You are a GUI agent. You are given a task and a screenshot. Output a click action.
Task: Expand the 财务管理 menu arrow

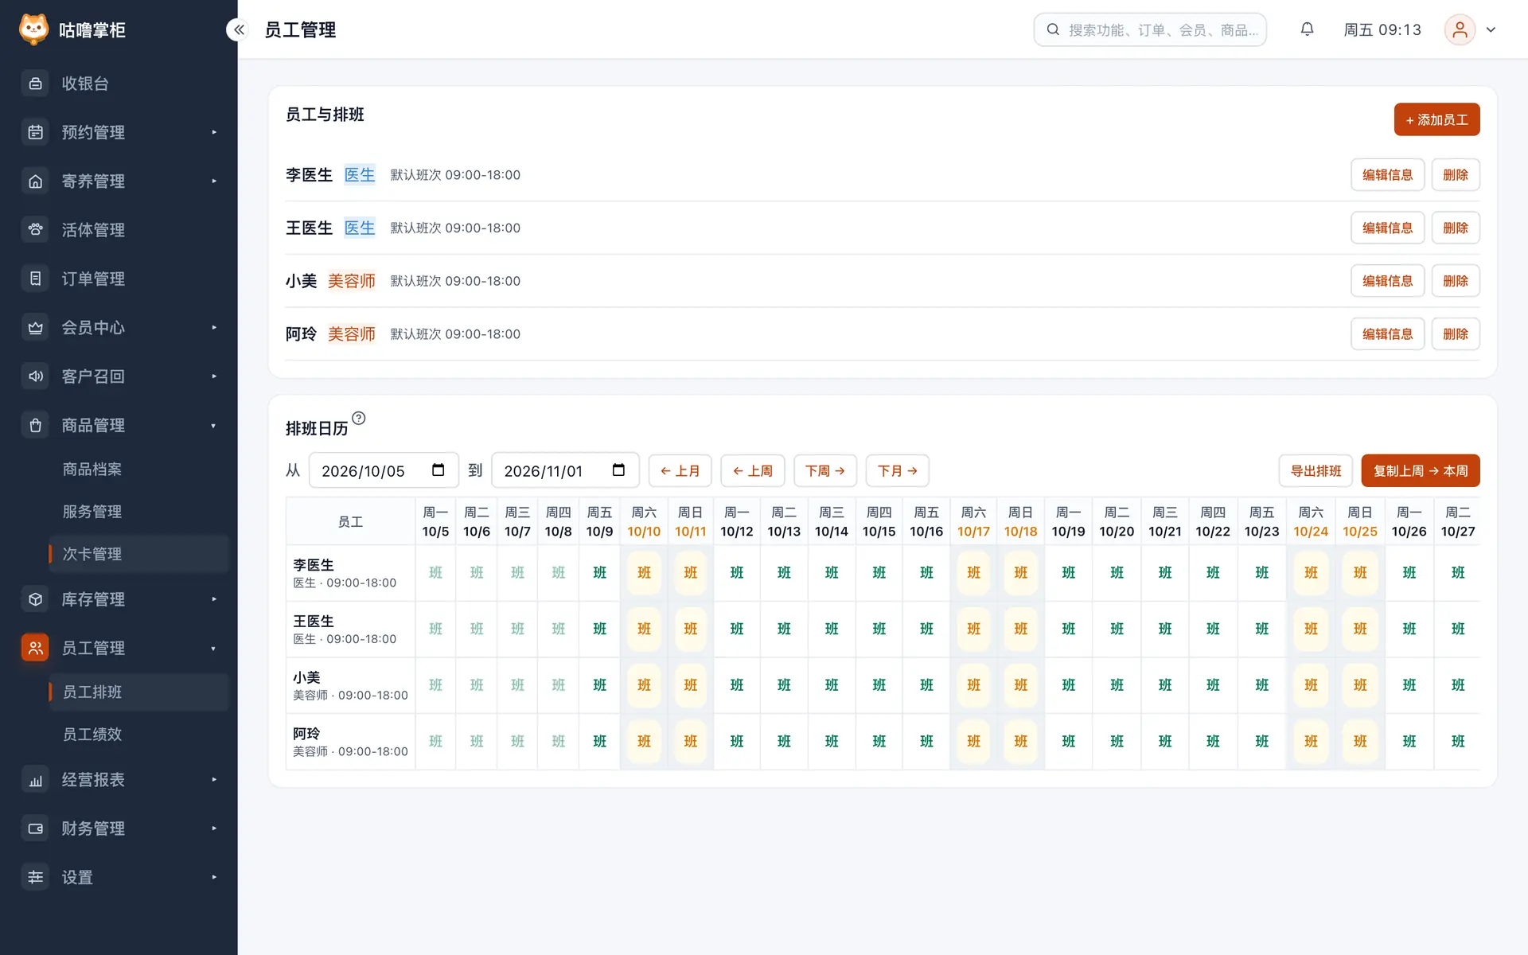coord(214,828)
